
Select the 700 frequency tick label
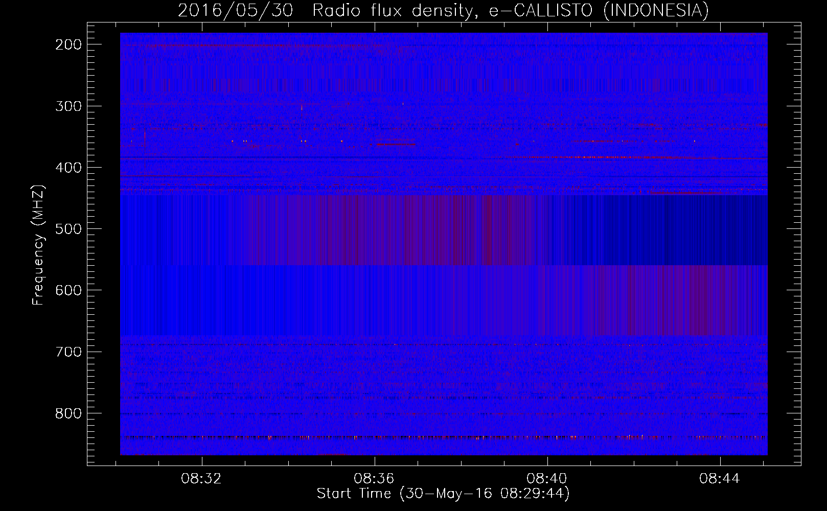pos(68,352)
